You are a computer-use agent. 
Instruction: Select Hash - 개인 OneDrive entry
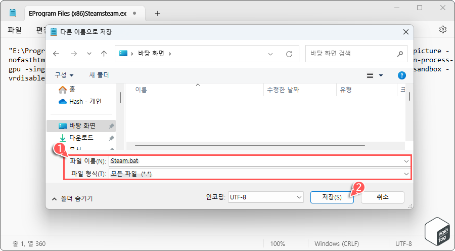click(x=80, y=102)
